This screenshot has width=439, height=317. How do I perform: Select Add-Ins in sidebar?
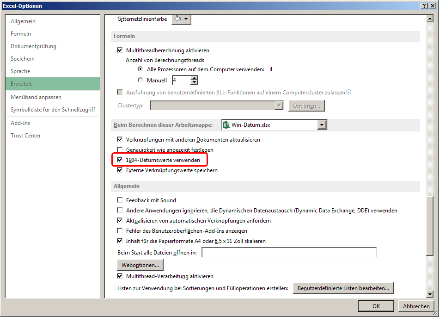point(53,123)
